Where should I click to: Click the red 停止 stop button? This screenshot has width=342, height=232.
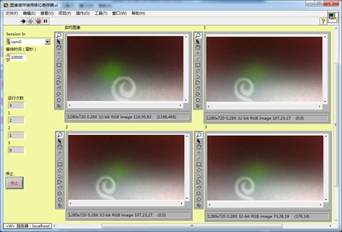tap(14, 183)
